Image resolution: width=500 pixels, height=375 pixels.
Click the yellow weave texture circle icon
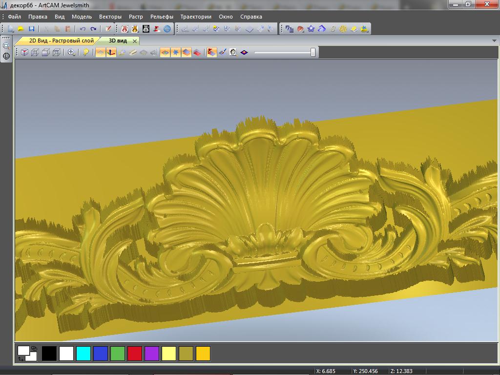(x=343, y=29)
